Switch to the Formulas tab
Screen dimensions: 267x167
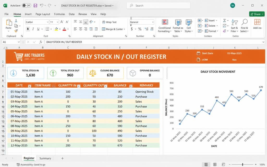[59, 14]
